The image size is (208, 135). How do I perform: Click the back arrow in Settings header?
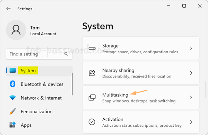click(x=8, y=9)
